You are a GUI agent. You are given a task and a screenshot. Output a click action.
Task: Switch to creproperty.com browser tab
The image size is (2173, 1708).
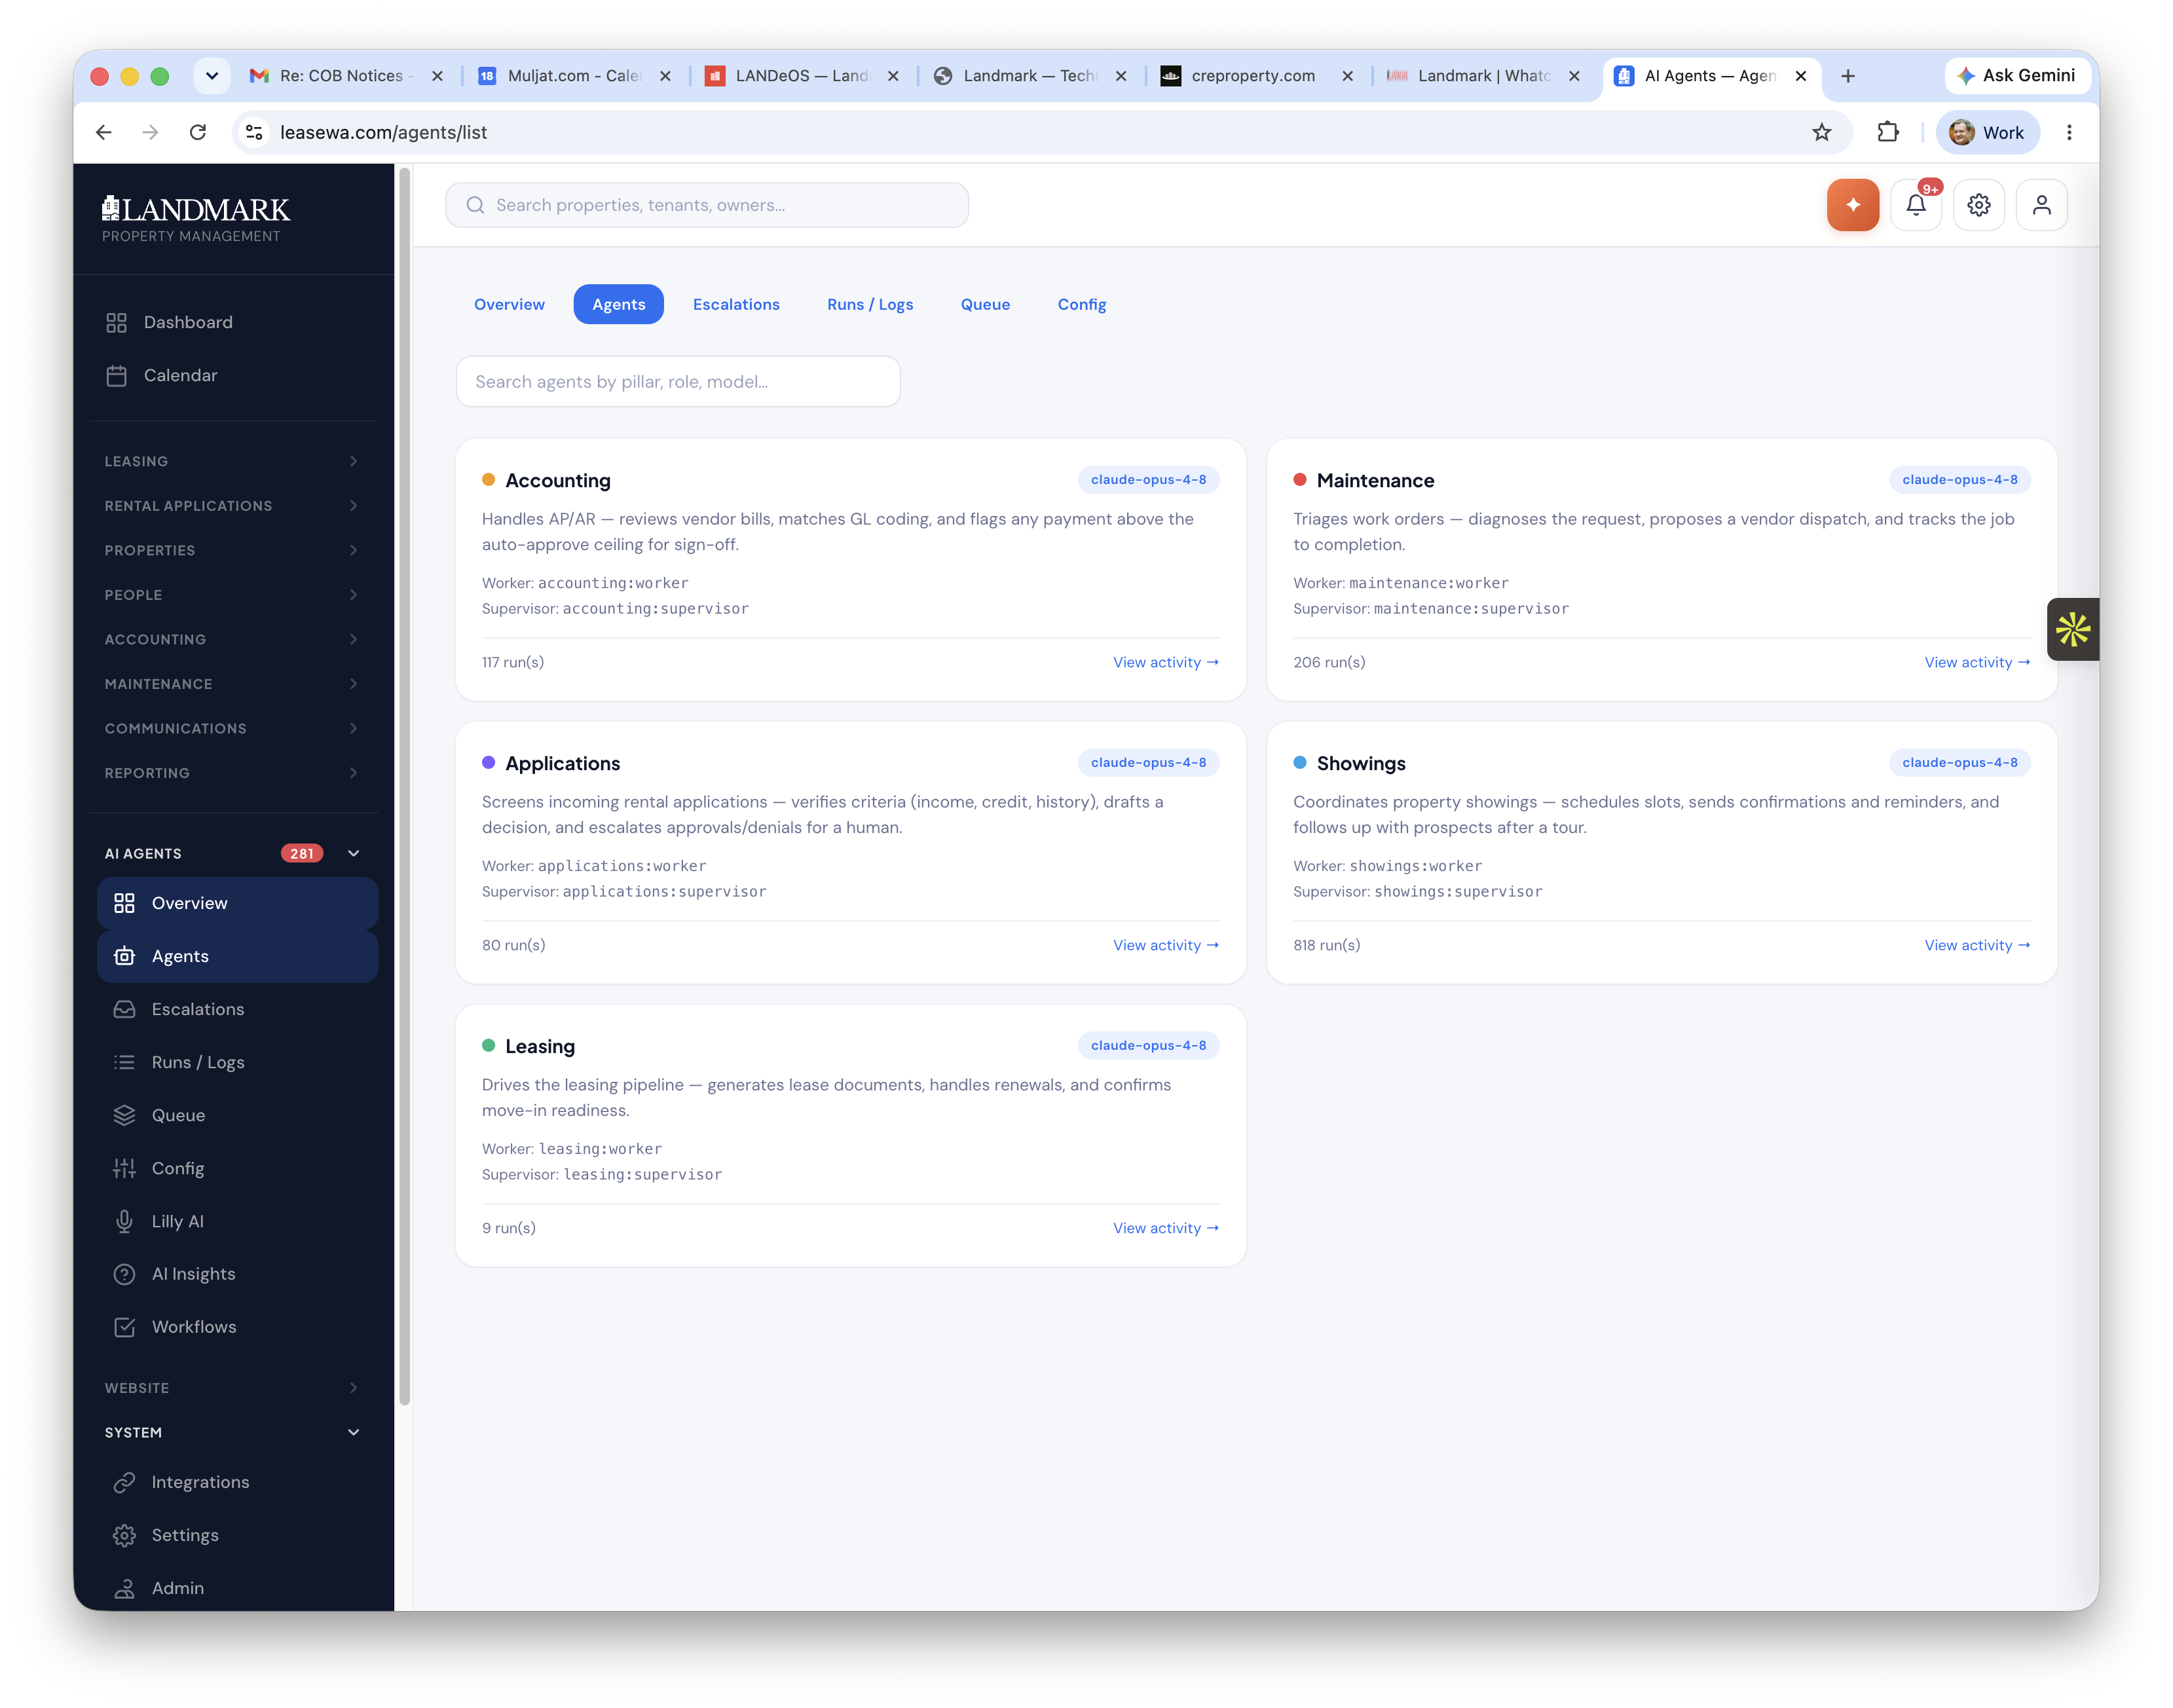pyautogui.click(x=1256, y=76)
